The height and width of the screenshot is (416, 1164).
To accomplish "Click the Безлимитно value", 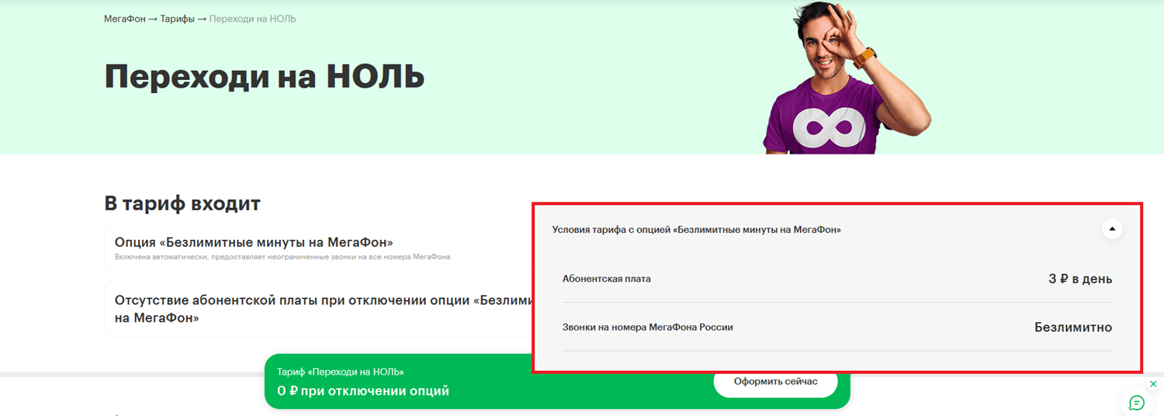I will click(x=1073, y=328).
